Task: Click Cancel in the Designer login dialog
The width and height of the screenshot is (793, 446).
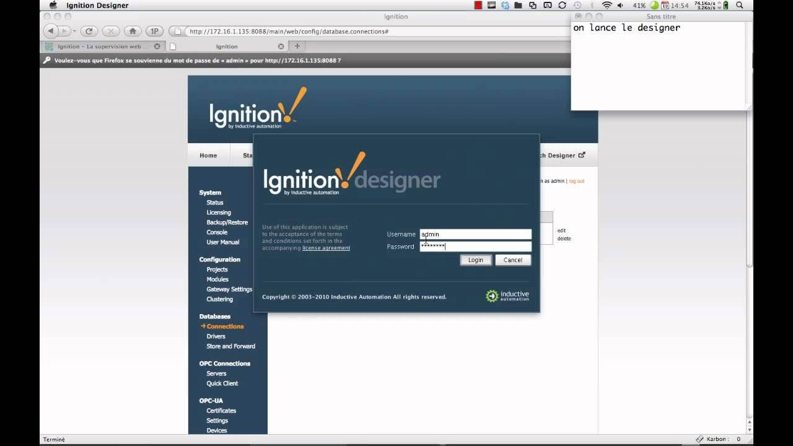Action: (512, 260)
